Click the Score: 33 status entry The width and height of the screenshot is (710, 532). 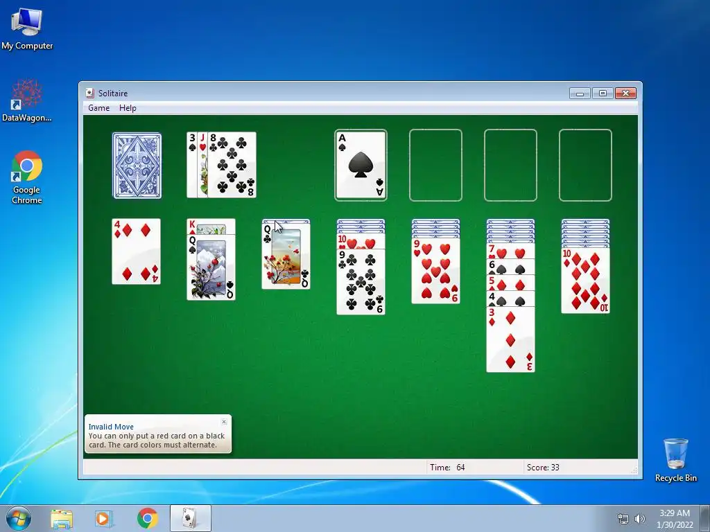click(x=543, y=468)
